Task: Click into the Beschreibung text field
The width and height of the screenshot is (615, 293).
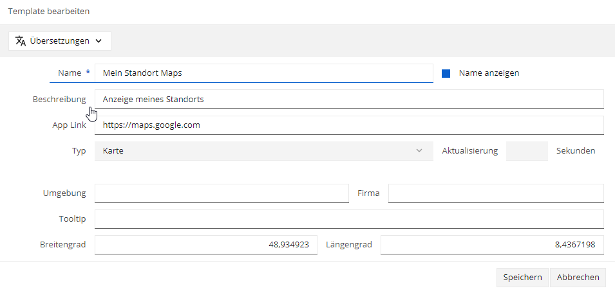Action: [349, 99]
